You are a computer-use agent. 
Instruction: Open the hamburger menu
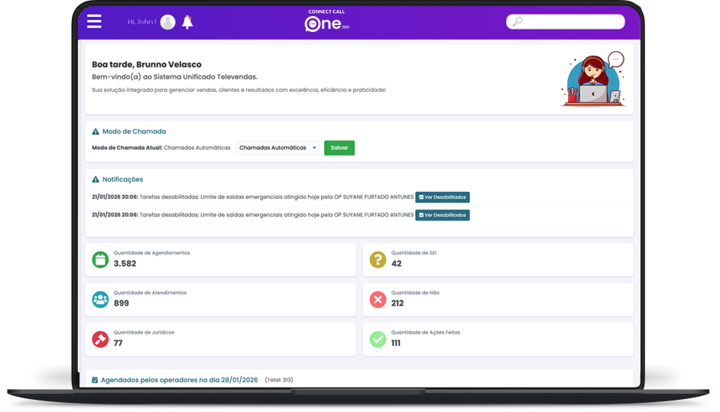94,21
